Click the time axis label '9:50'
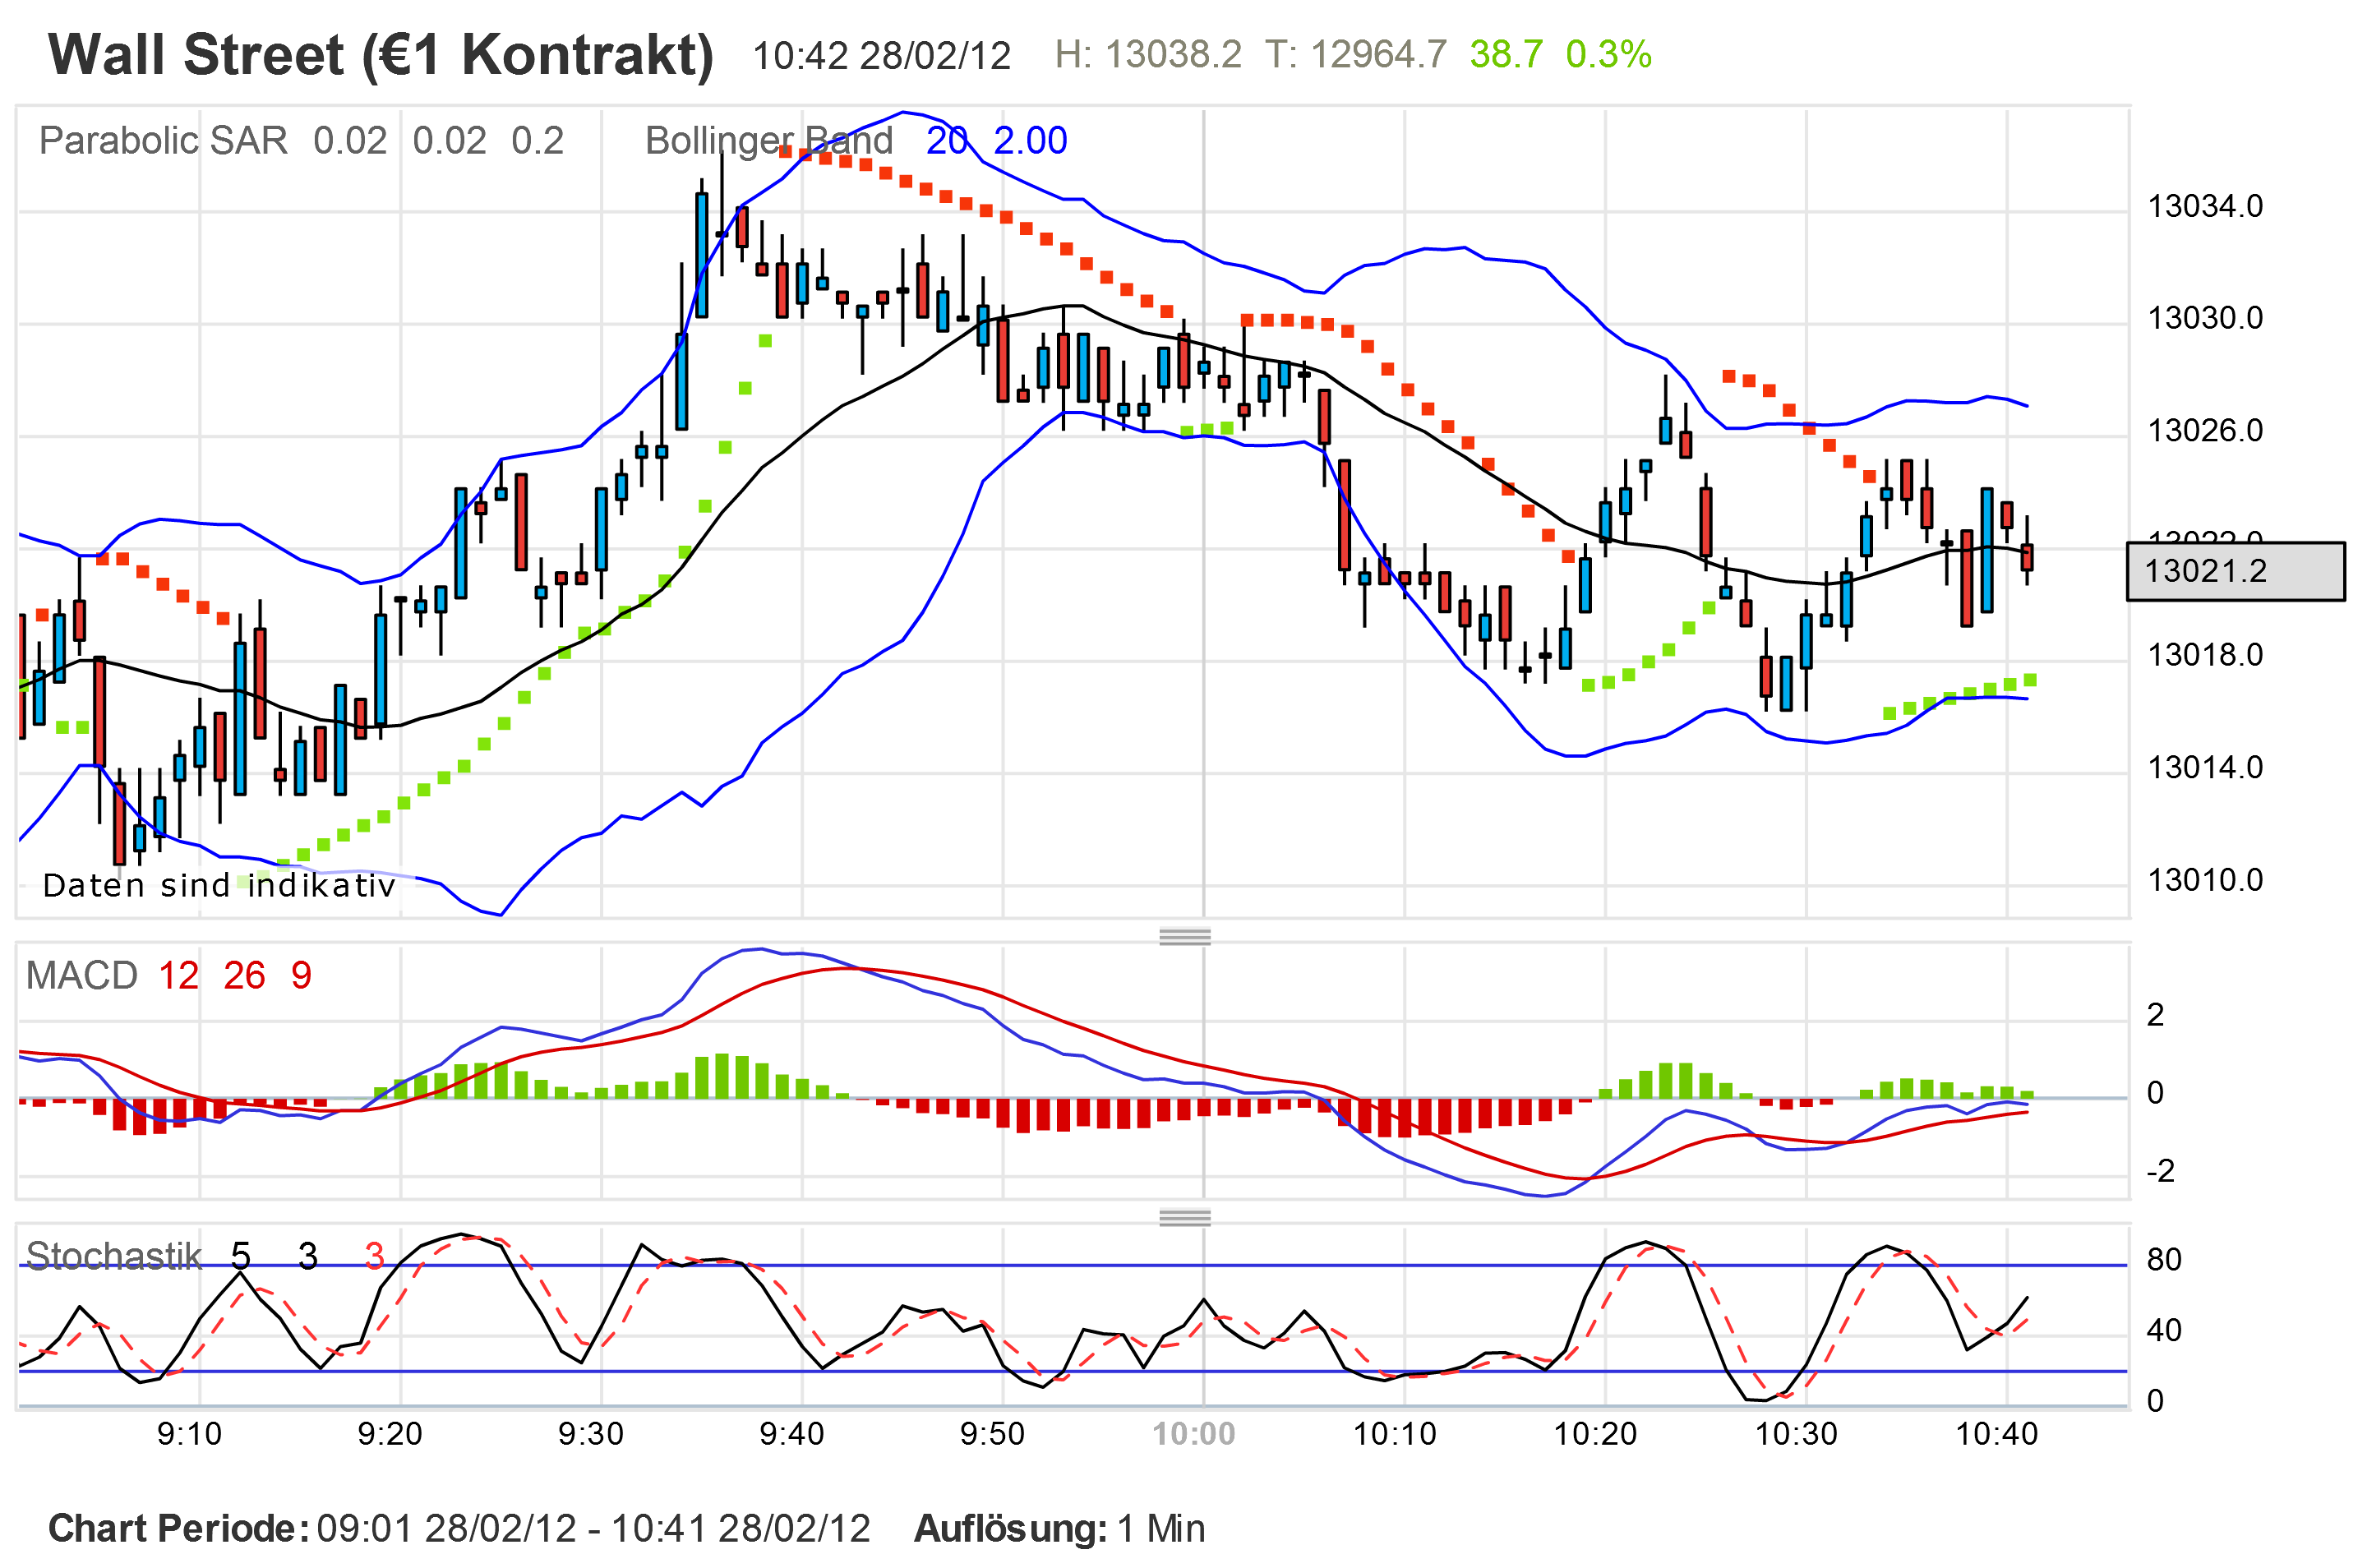This screenshot has height=1568, width=2367. (992, 1435)
